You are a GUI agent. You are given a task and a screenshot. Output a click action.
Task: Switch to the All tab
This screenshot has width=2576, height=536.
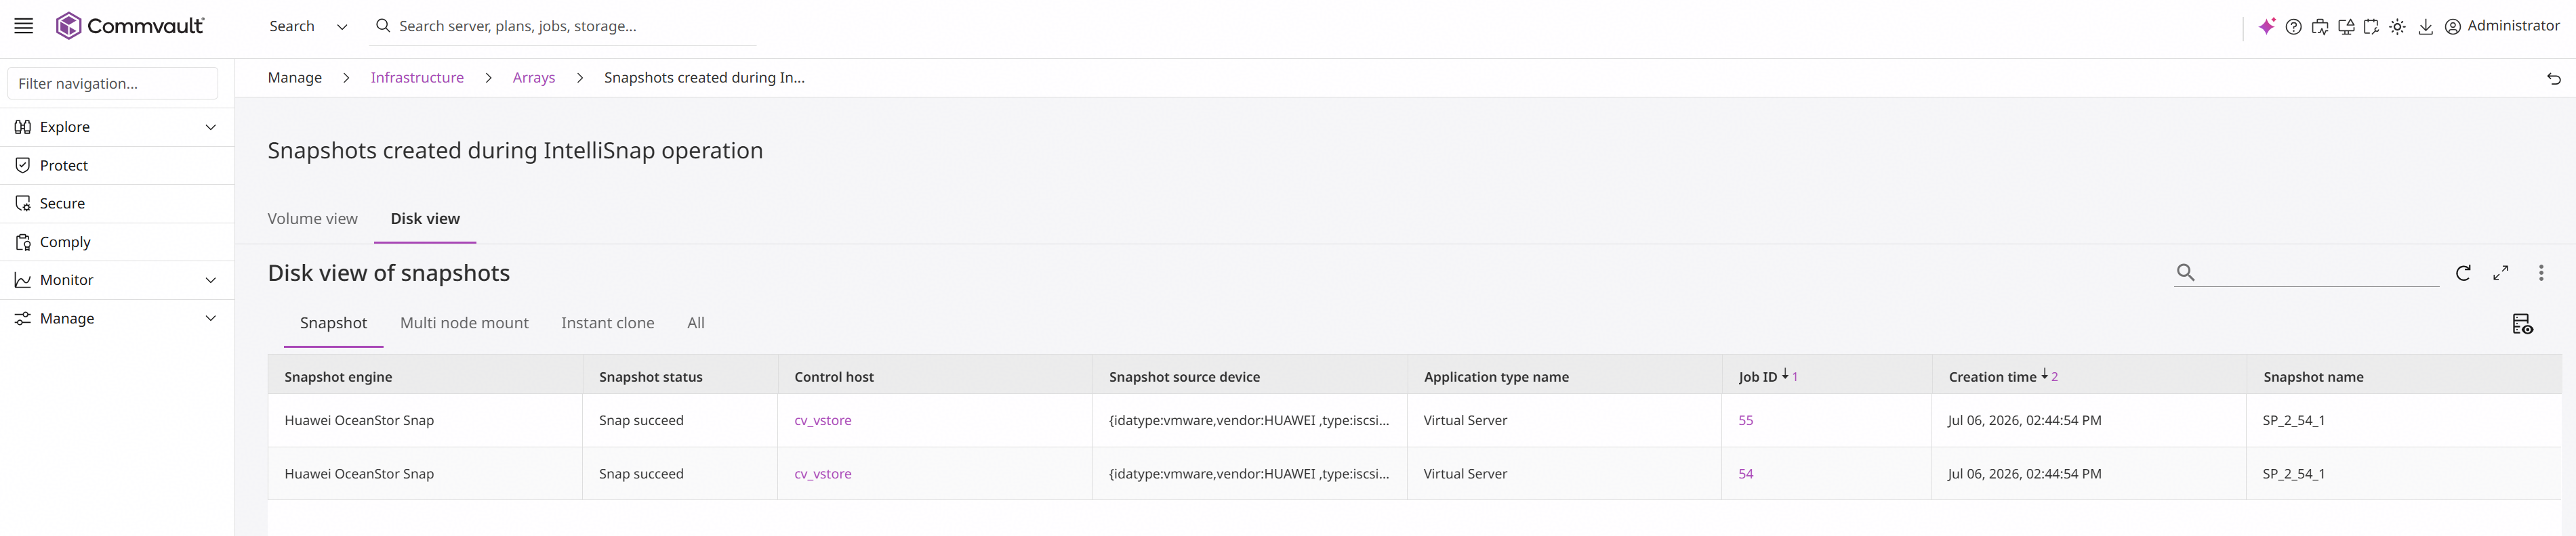[696, 323]
